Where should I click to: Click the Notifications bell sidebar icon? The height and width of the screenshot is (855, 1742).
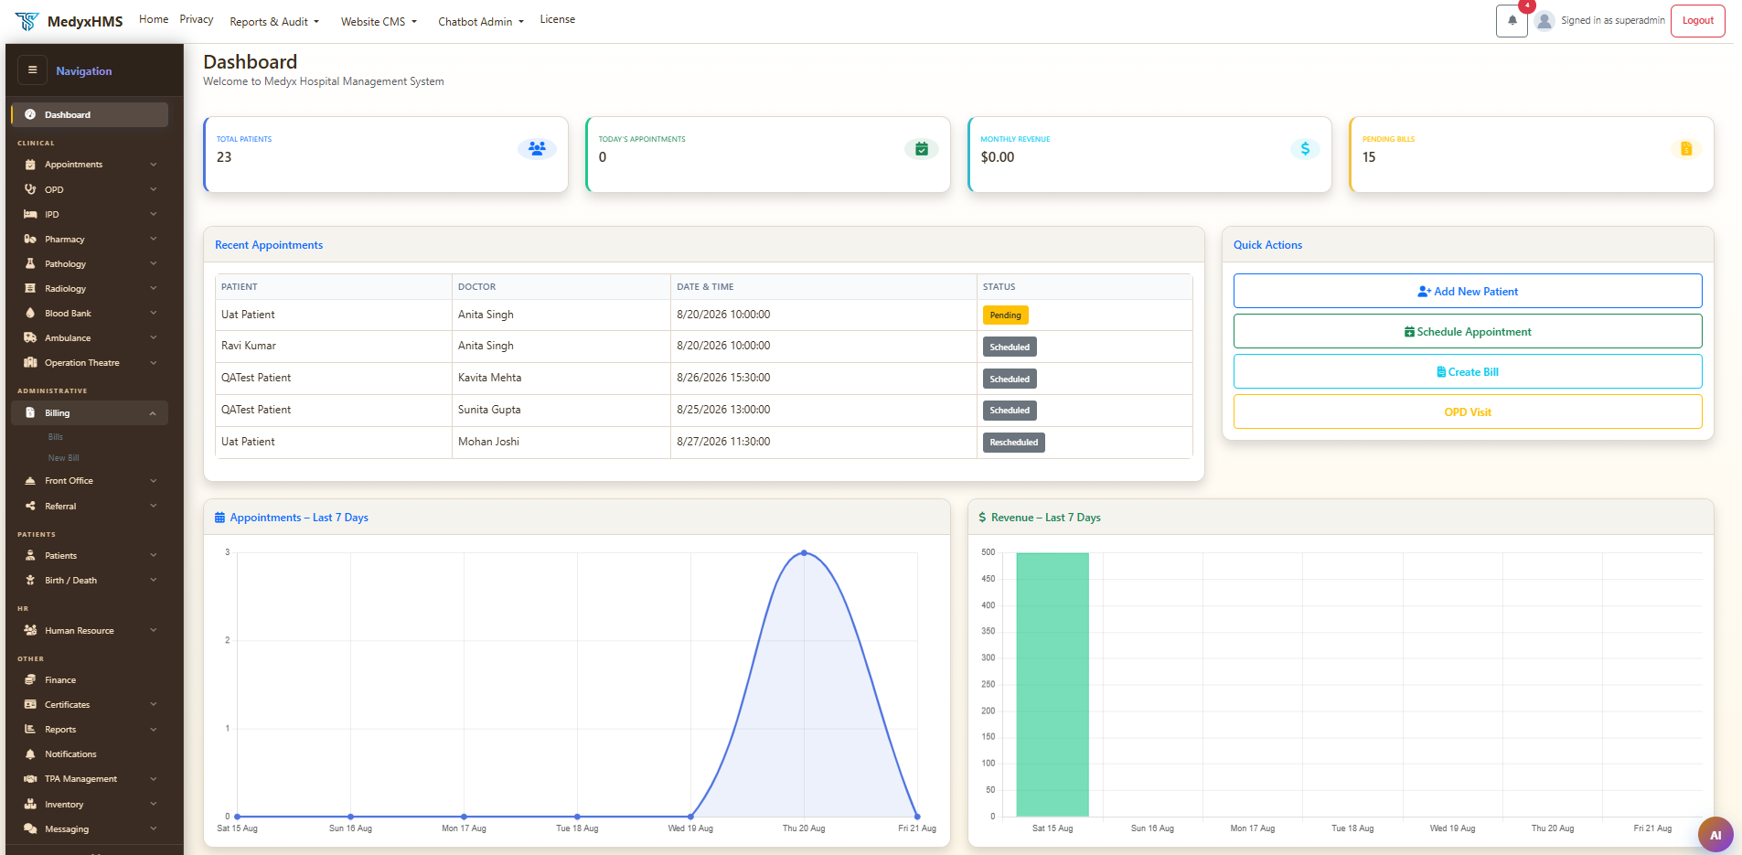(x=30, y=753)
